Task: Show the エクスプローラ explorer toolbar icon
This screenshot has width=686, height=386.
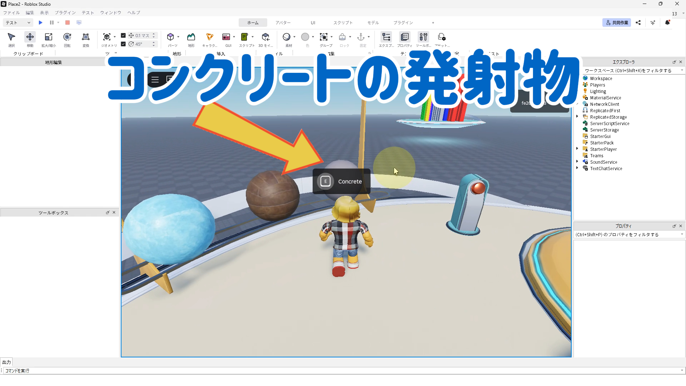Action: pyautogui.click(x=386, y=37)
